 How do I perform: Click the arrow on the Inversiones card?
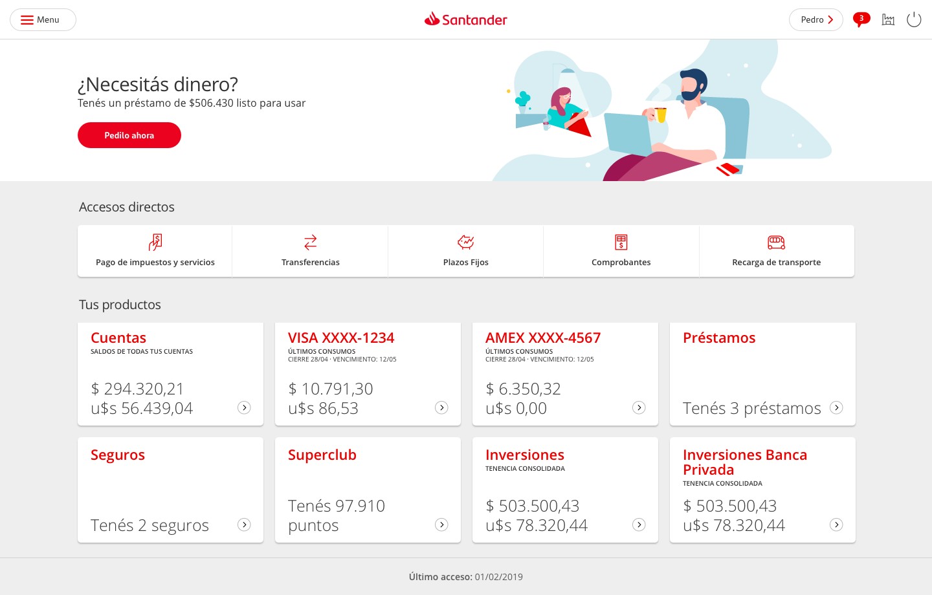pos(639,525)
